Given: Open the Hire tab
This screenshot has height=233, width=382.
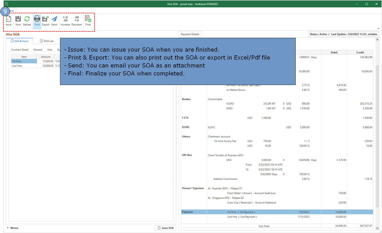Looking at the screenshot, I should tap(50, 50).
